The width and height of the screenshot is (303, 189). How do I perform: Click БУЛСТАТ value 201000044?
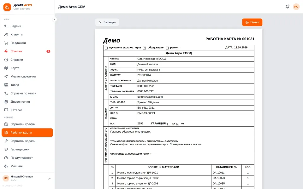(144, 75)
